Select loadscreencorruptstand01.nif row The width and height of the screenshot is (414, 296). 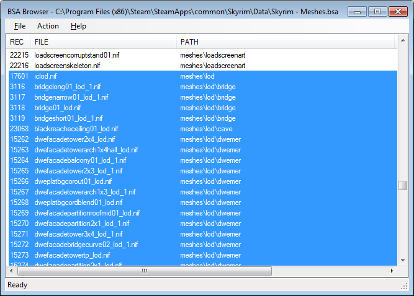click(x=203, y=55)
